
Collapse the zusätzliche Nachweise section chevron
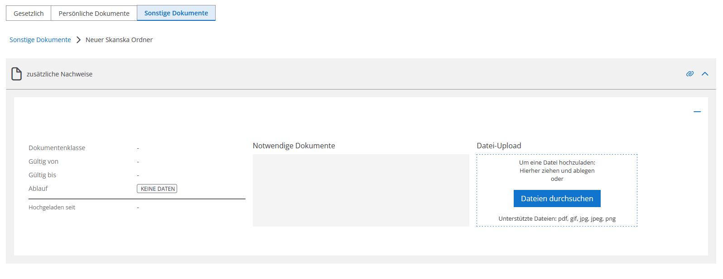pos(705,74)
